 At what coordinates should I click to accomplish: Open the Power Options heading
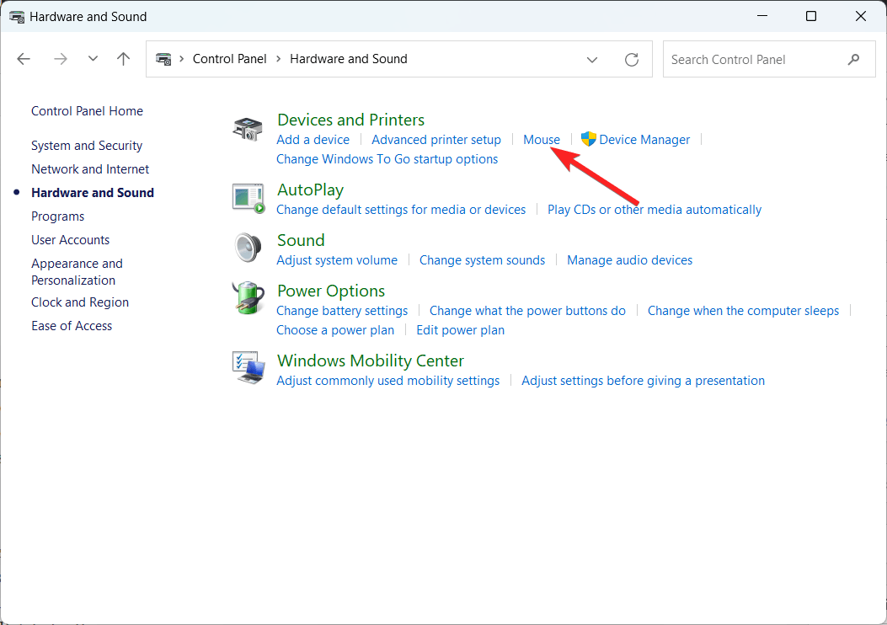(331, 291)
